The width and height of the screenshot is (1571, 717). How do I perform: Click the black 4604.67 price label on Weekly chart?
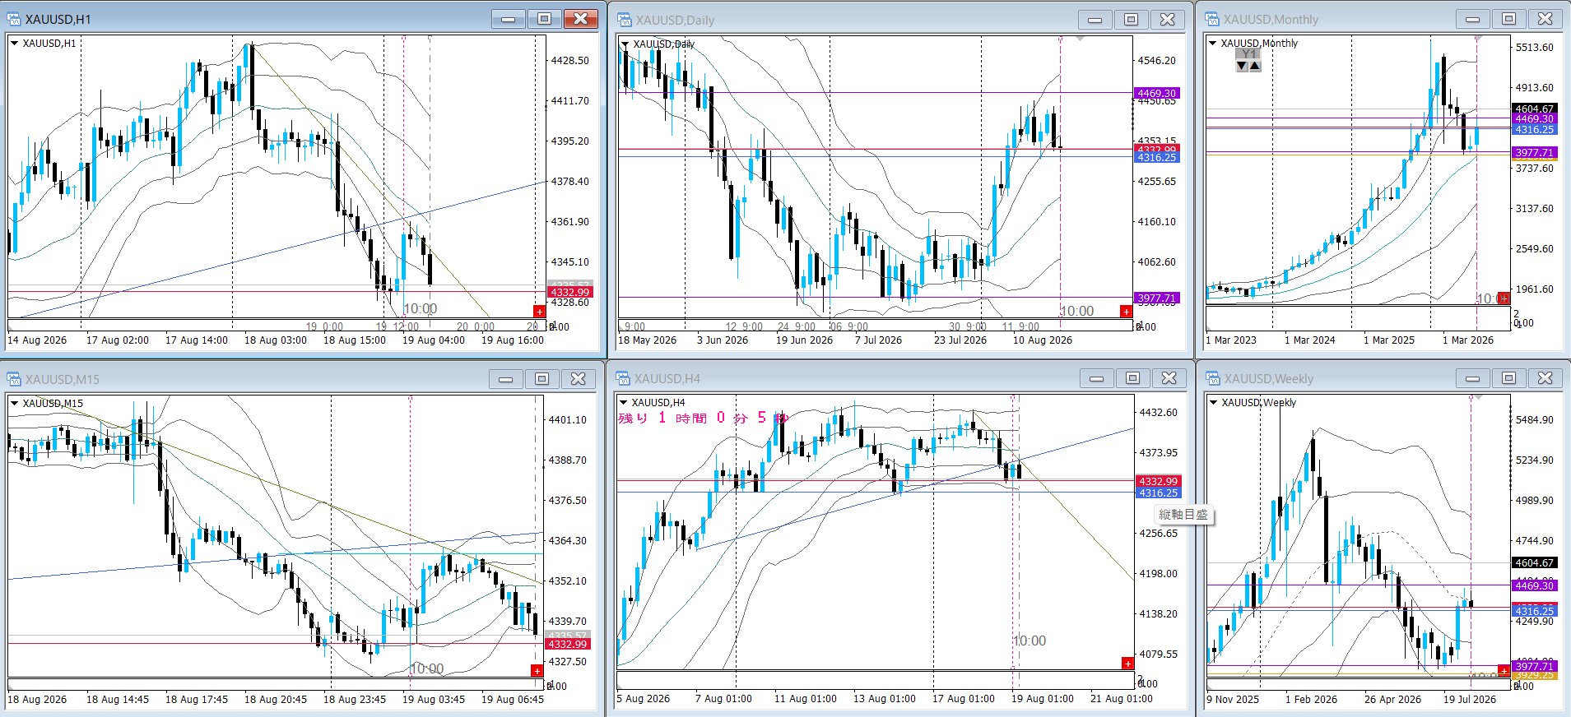[x=1535, y=563]
